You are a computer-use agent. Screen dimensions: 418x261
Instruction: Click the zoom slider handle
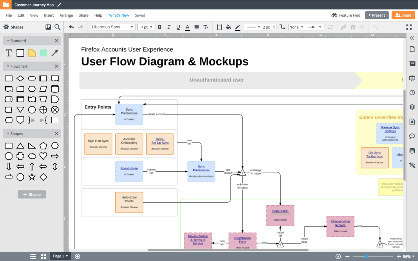click(367, 256)
